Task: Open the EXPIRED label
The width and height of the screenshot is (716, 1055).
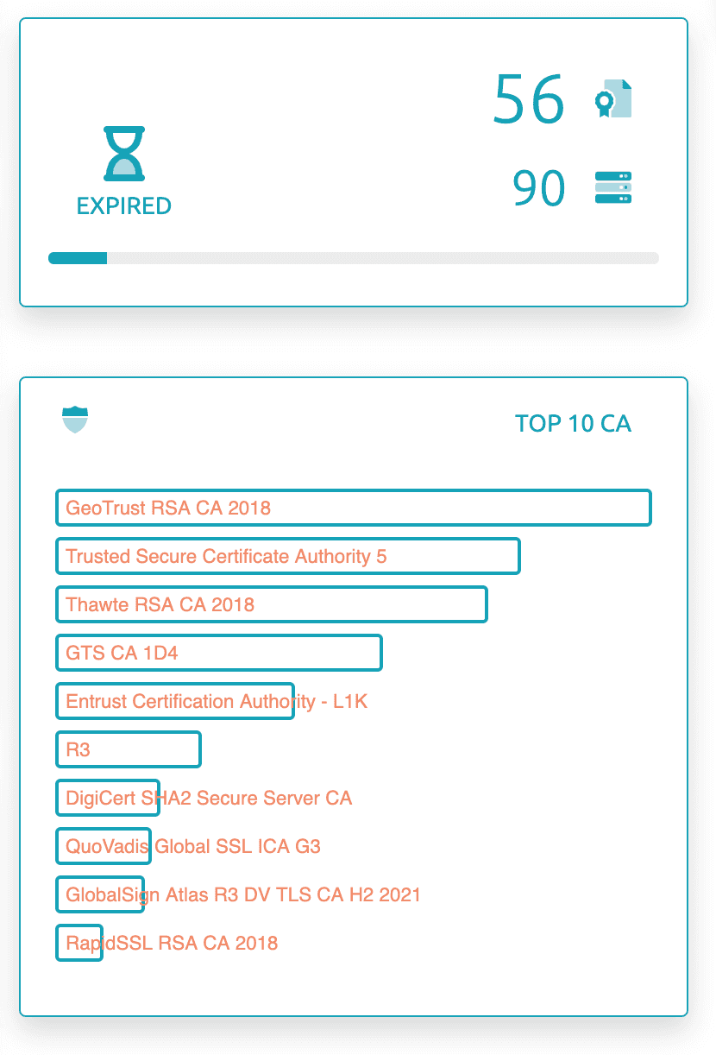Action: pyautogui.click(x=124, y=206)
